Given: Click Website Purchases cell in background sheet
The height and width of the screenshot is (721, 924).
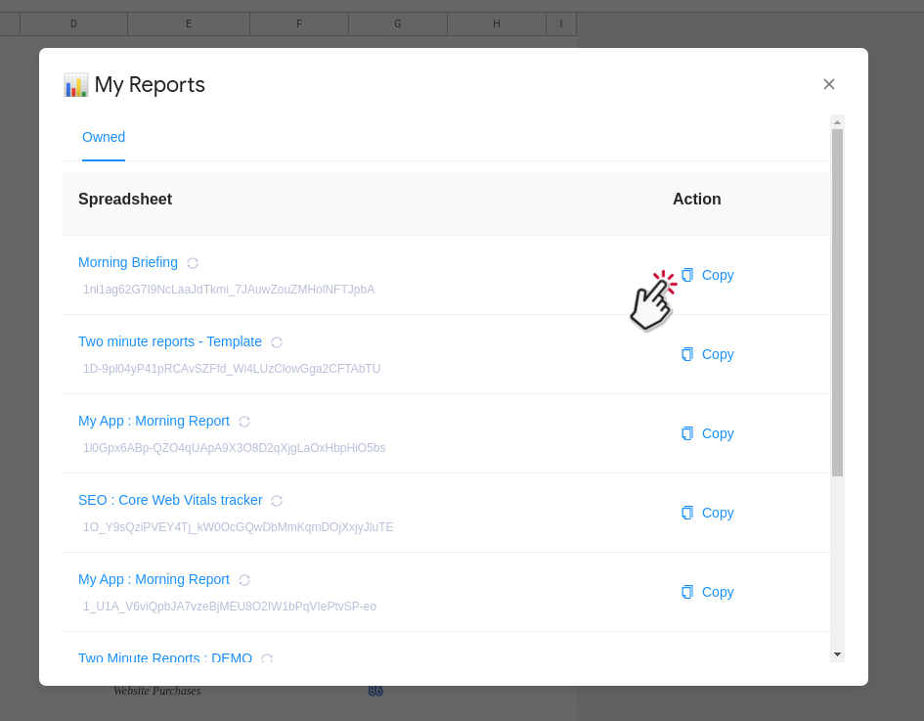Looking at the screenshot, I should pyautogui.click(x=157, y=691).
